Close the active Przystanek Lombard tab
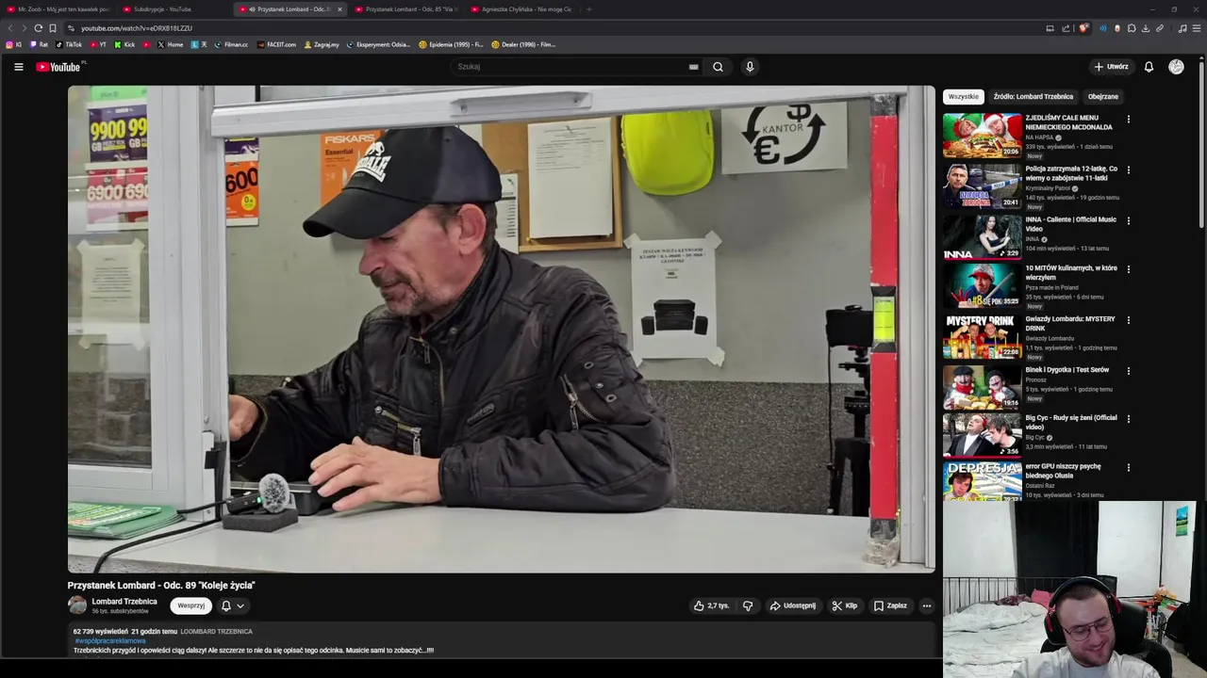Viewport: 1207px width, 678px height. 339,9
